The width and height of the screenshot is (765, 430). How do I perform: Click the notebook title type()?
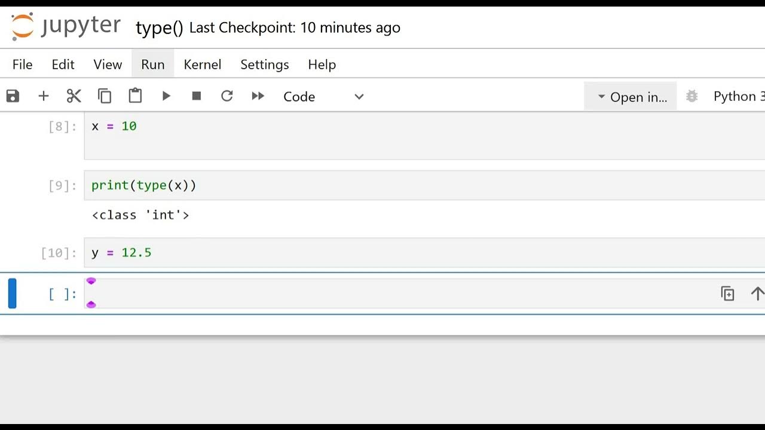coord(159,28)
